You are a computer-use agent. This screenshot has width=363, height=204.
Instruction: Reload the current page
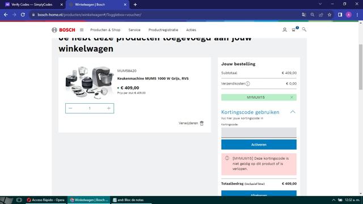pyautogui.click(x=23, y=15)
